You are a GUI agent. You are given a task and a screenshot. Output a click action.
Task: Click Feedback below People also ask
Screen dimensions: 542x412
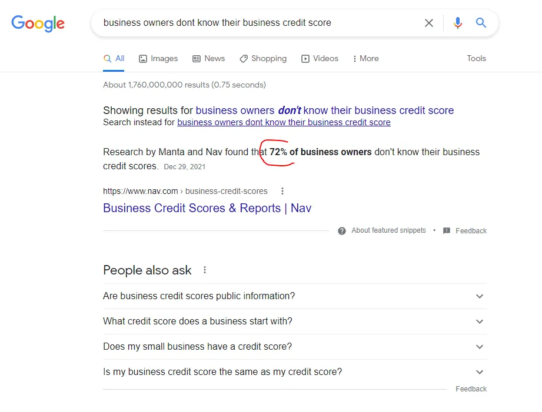click(x=471, y=389)
